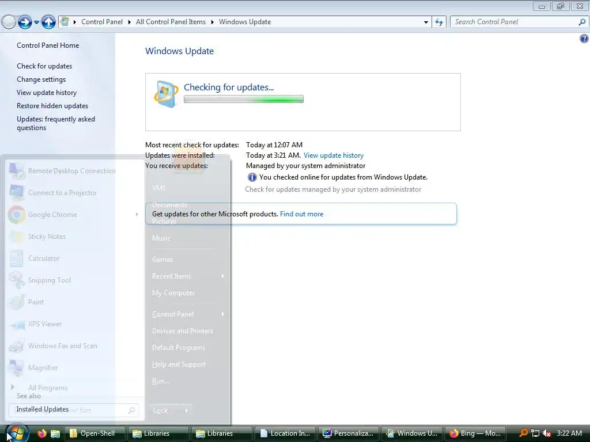Select Control Panel breadcrumb in address bar
This screenshot has width=590, height=442.
102,22
